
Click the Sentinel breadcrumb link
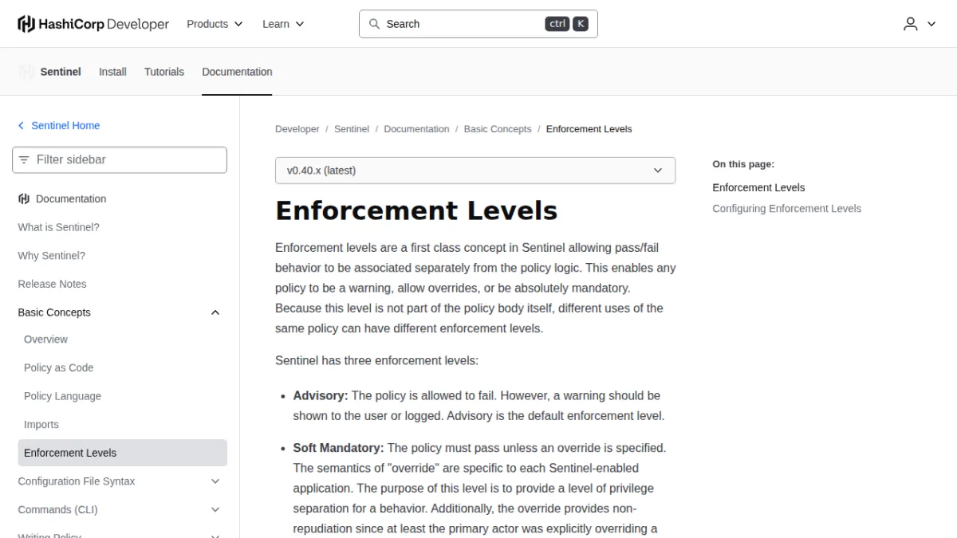[352, 129]
